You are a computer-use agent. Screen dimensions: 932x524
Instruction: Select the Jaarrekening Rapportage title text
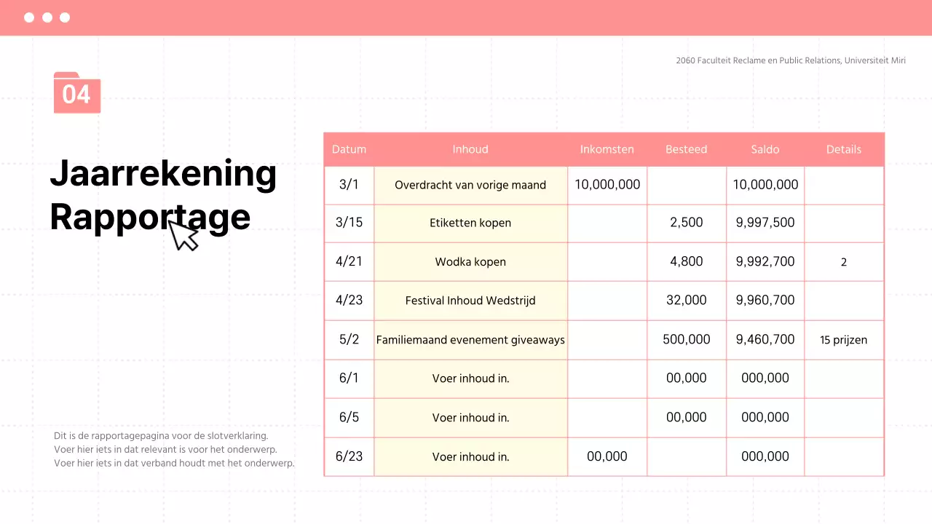click(x=162, y=195)
